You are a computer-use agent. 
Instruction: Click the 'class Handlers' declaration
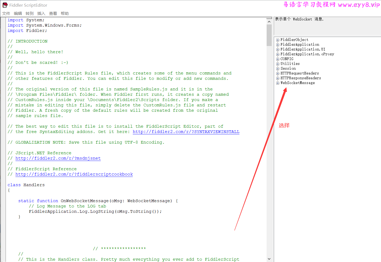(x=26, y=185)
